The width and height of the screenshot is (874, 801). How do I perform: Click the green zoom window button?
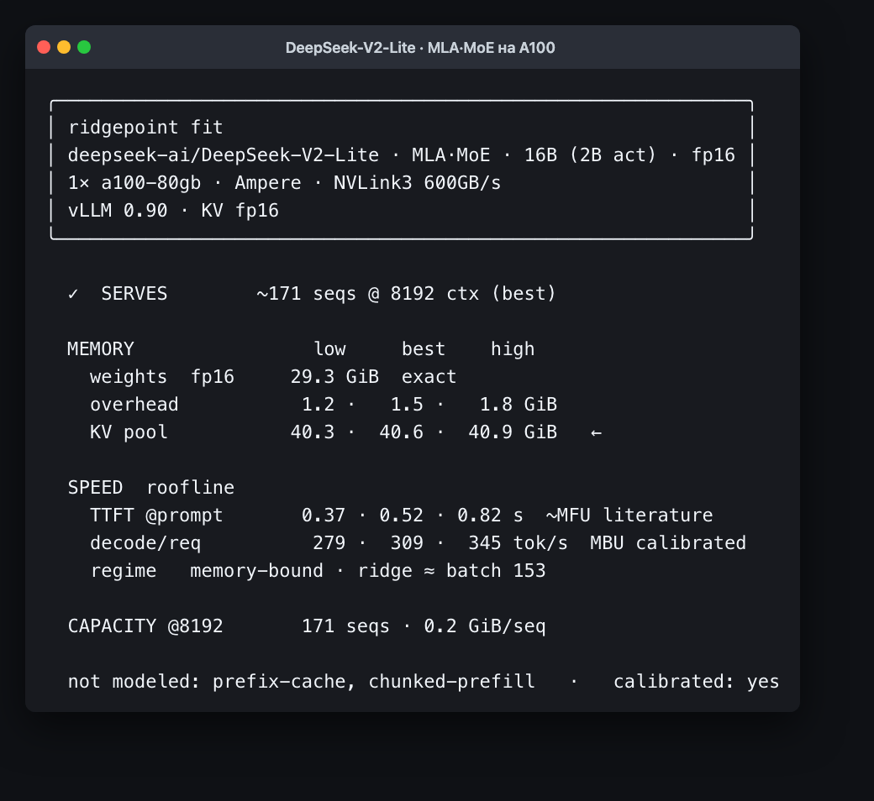coord(84,47)
